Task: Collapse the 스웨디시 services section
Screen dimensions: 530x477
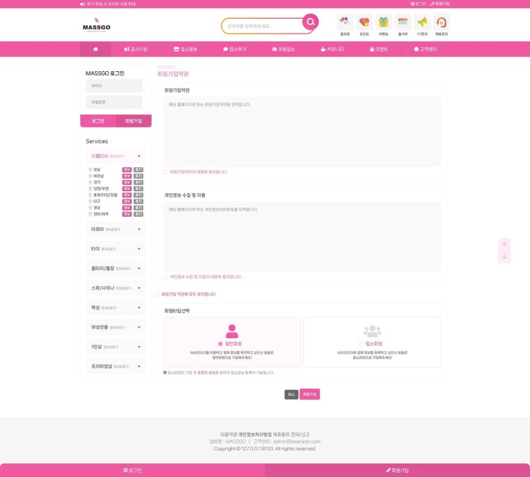Action: (116, 156)
